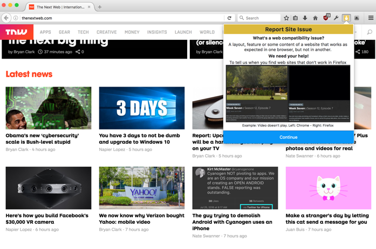Open the MONEY section
Screen dimensions: 376x249
132,32
